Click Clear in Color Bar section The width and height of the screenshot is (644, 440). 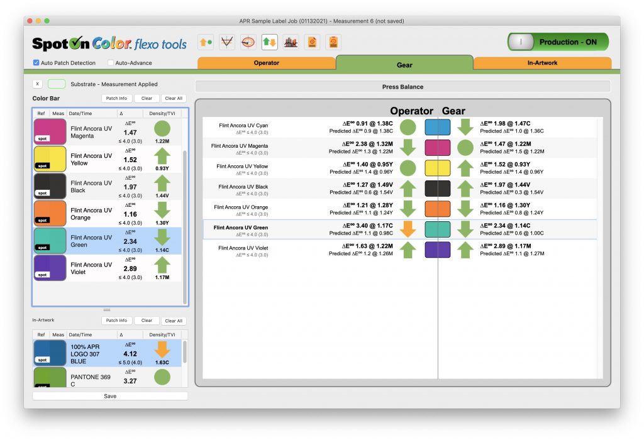(147, 99)
